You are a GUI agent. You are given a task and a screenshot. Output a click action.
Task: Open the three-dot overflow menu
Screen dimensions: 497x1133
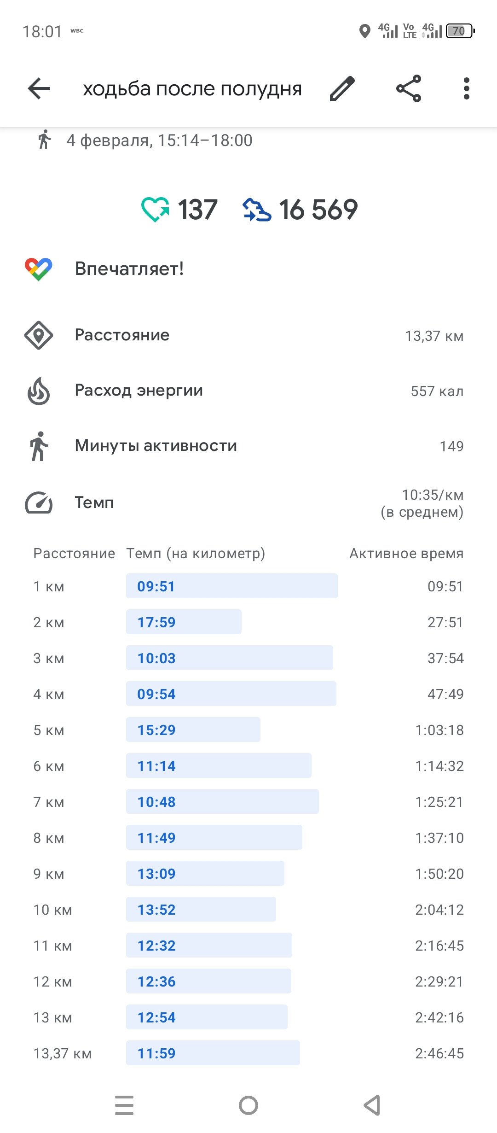click(x=467, y=88)
